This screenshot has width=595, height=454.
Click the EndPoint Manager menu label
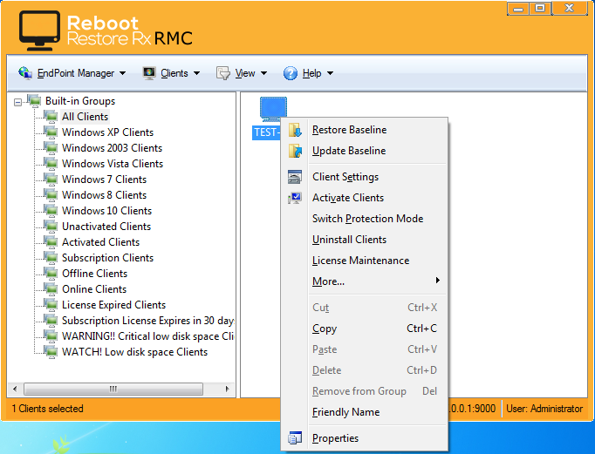pyautogui.click(x=76, y=73)
